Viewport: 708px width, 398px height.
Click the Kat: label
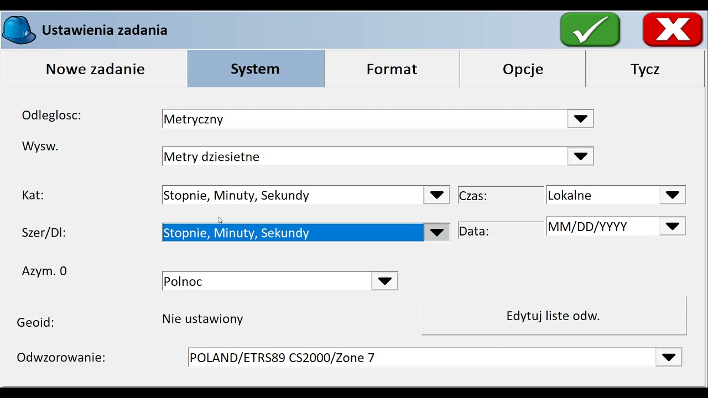(x=33, y=195)
